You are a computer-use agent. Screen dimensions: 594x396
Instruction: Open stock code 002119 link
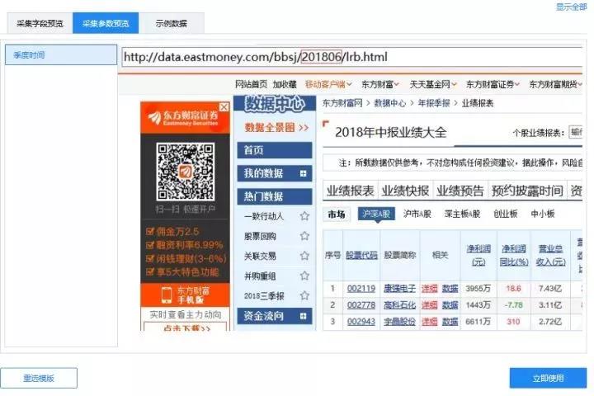[x=361, y=289]
